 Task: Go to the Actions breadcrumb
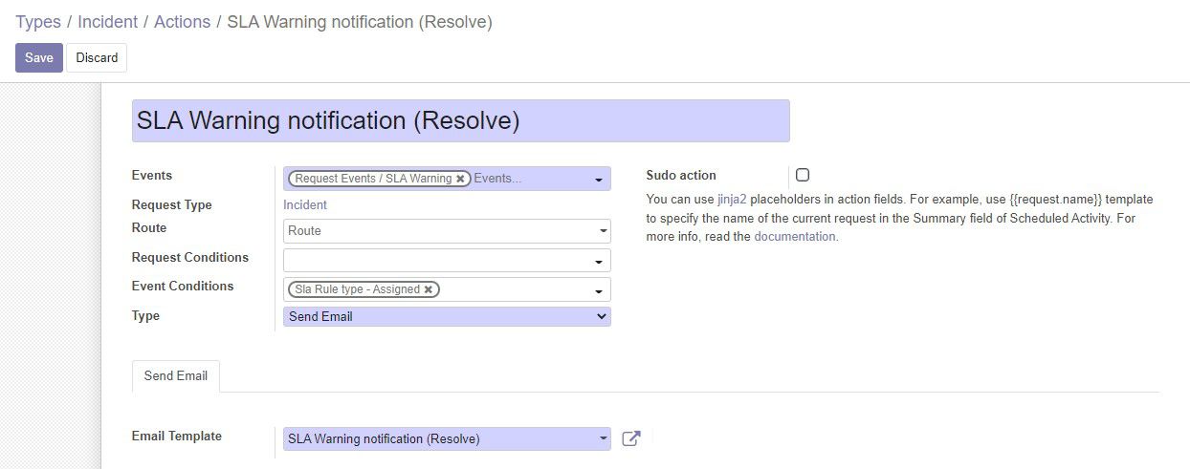[182, 22]
